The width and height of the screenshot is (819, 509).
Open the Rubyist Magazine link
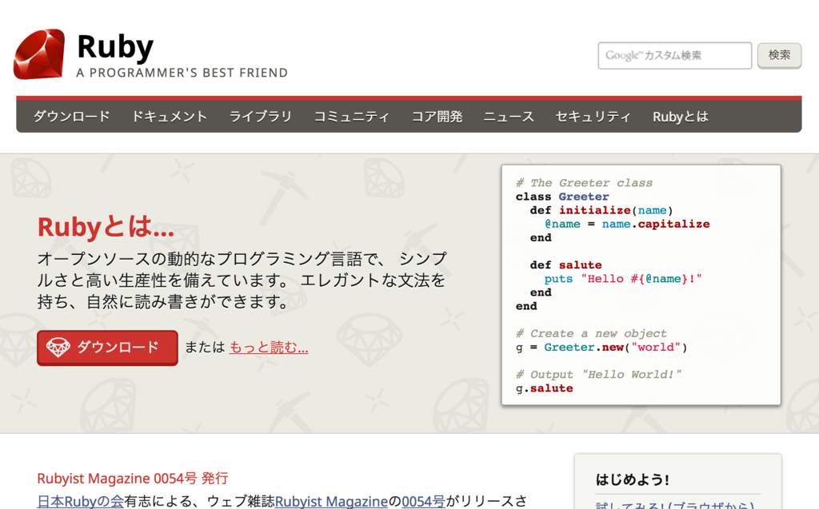click(331, 501)
